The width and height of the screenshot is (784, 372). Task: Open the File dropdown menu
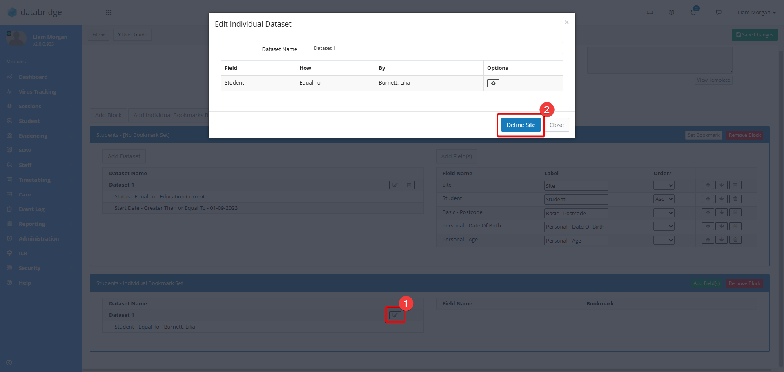(x=98, y=35)
